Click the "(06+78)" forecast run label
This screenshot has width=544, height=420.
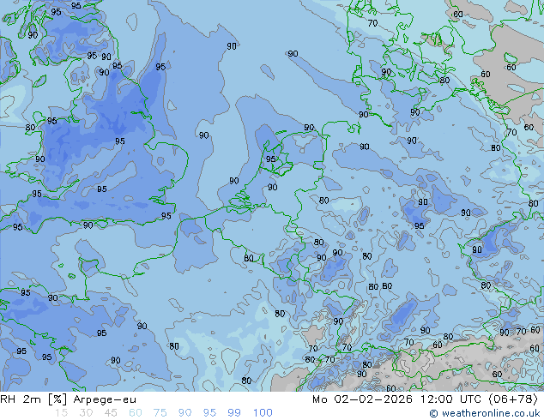coord(513,399)
